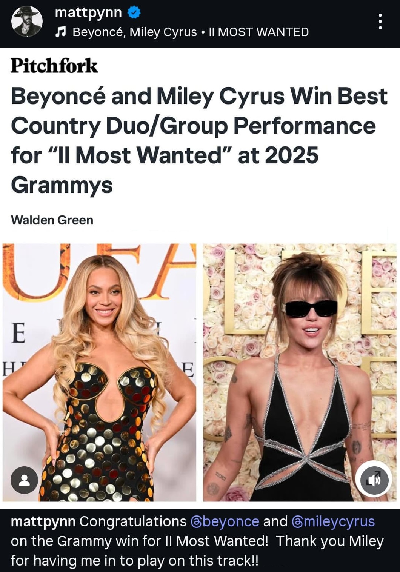Toggle the sound mute button
Screen dimensions: 400x572
(x=374, y=480)
